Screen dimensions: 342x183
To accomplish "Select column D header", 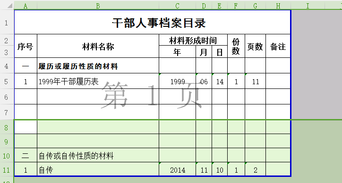I will point(204,6).
